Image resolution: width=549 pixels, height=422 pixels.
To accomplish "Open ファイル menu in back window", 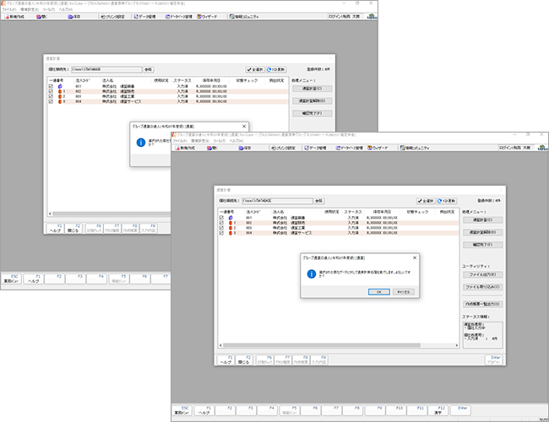I will [9, 9].
